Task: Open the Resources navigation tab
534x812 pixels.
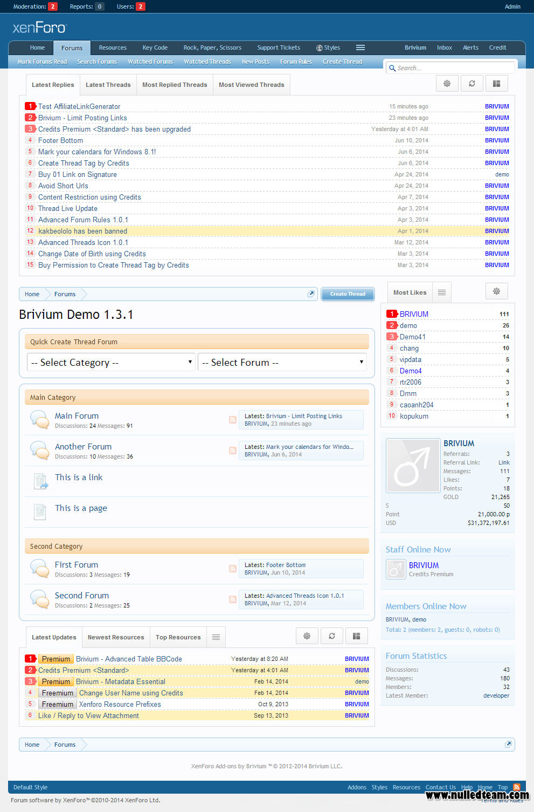Action: (113, 47)
